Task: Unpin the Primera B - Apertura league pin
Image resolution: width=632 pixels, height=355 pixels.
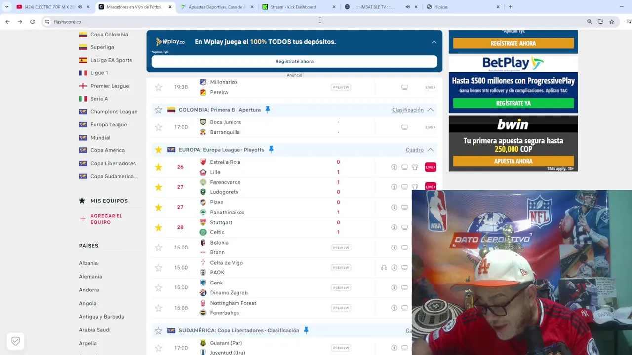Action: tap(268, 110)
